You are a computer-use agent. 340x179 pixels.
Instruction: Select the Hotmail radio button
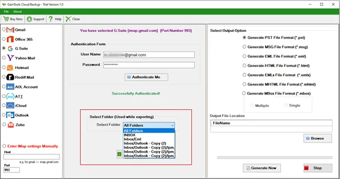click(x=4, y=67)
